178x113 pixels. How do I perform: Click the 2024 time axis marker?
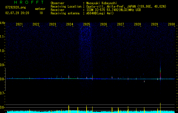point(70,24)
